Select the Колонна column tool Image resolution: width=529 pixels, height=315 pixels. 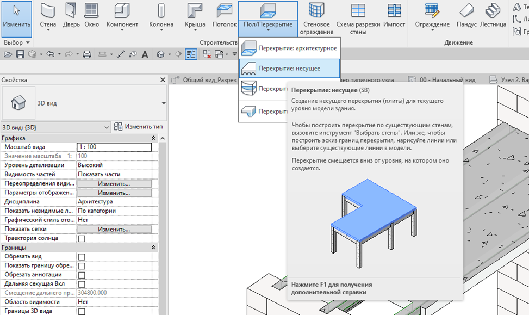coord(161,16)
